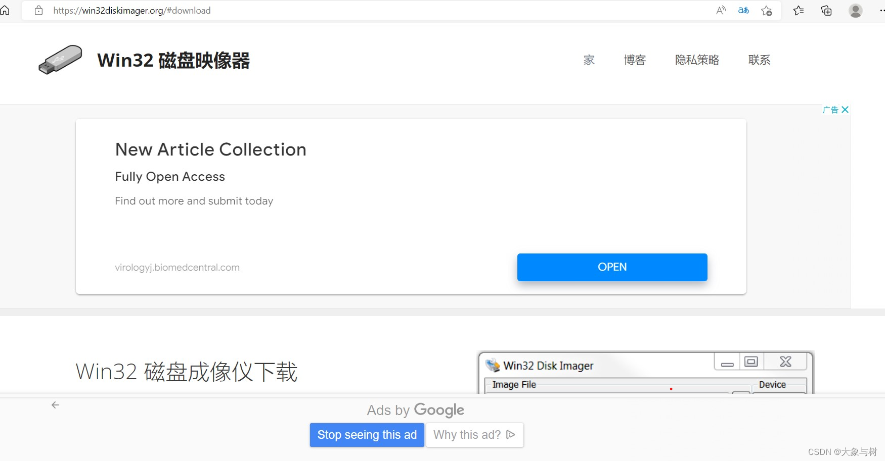Click the Ads by Google label
The width and height of the screenshot is (885, 461).
[416, 410]
